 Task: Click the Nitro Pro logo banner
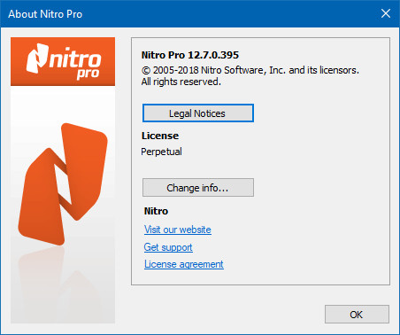tap(63, 61)
